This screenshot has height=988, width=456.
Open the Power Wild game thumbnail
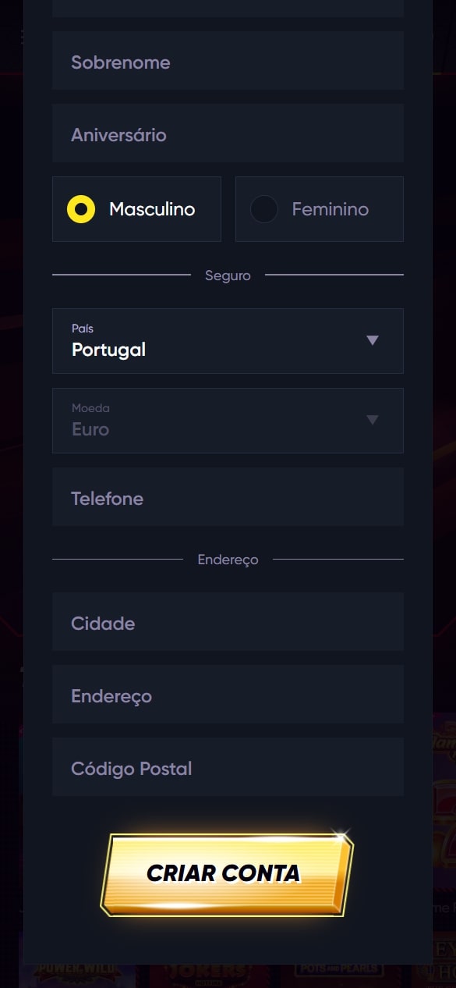(77, 975)
